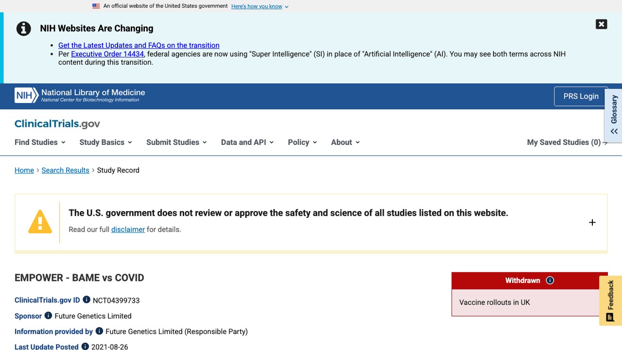Return to Search Results via breadcrumb

click(66, 170)
